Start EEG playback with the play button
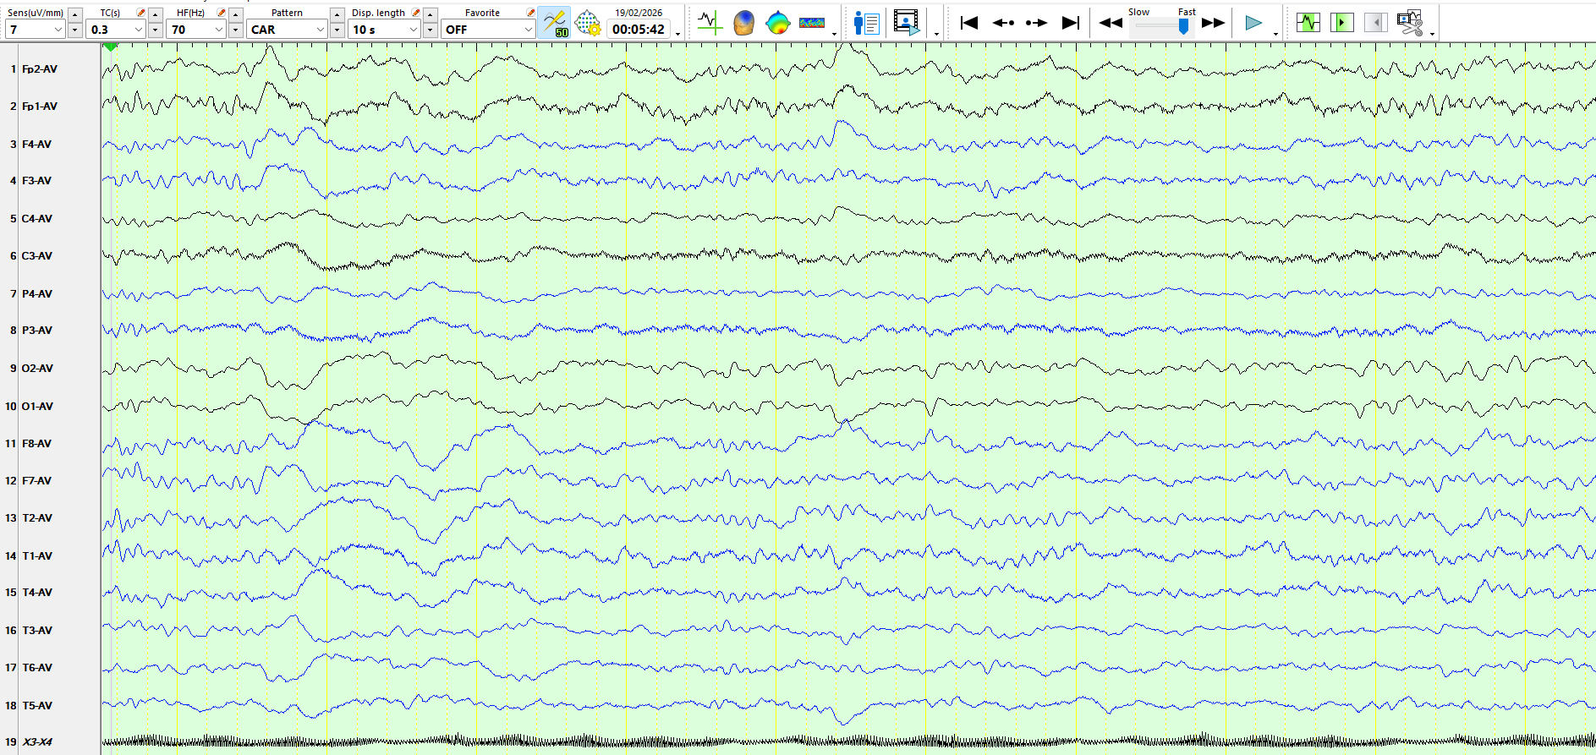This screenshot has width=1596, height=755. tap(1253, 23)
